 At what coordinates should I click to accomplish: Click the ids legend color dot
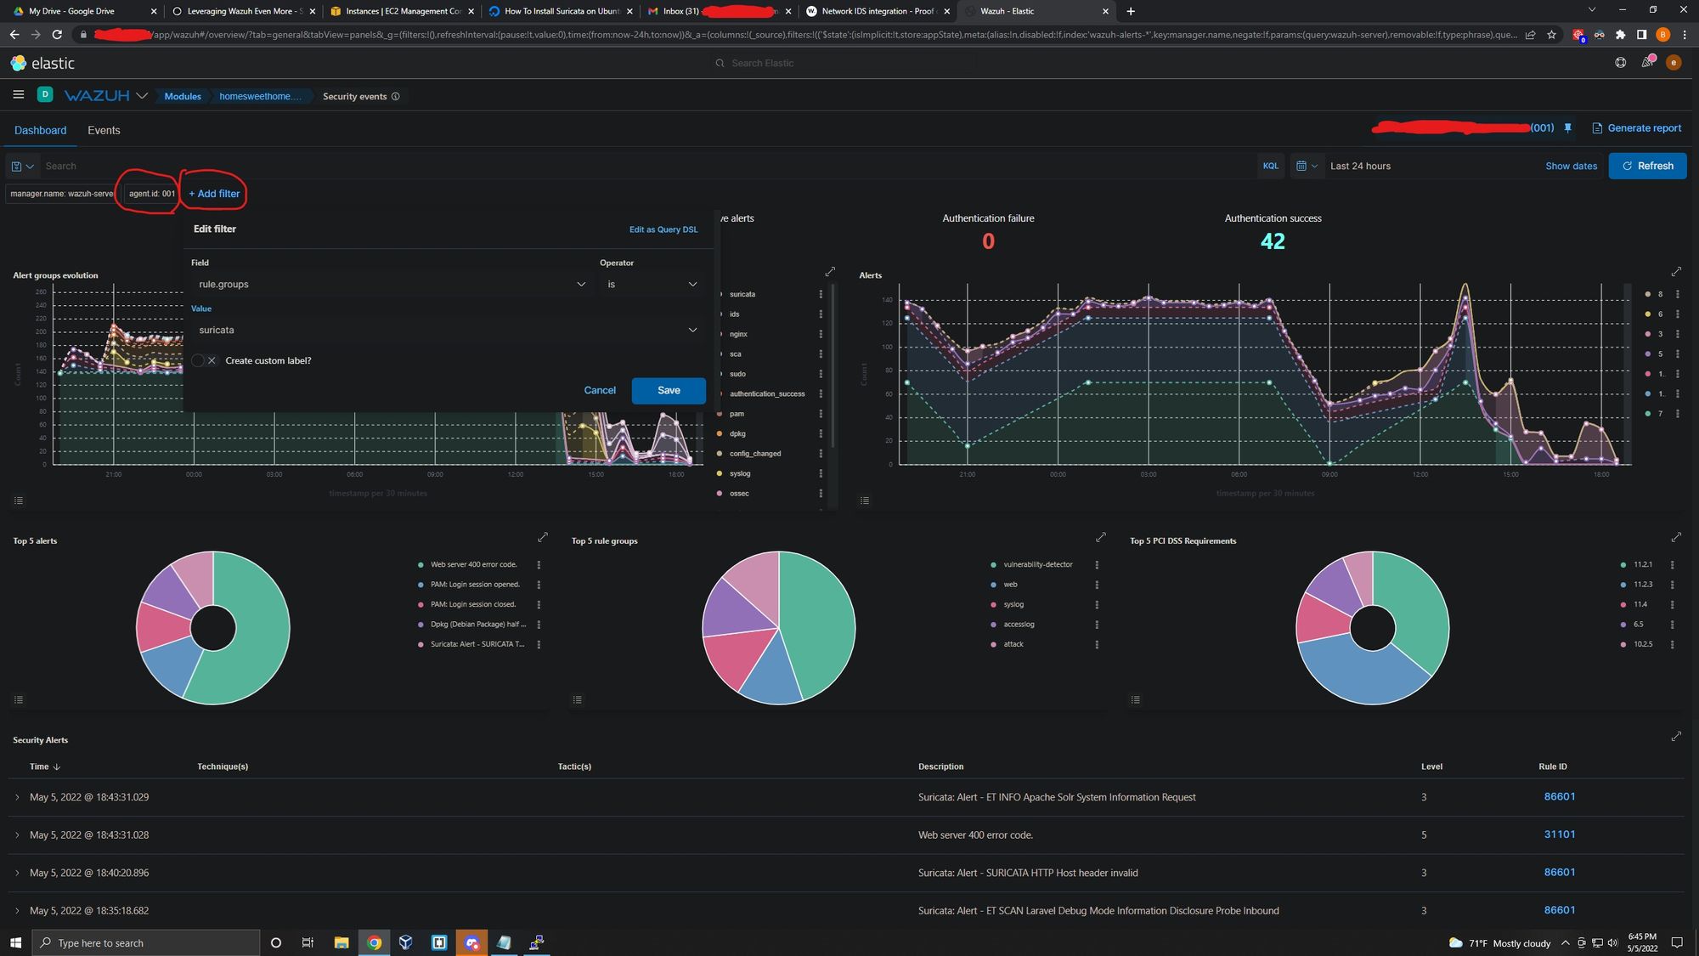pos(720,314)
